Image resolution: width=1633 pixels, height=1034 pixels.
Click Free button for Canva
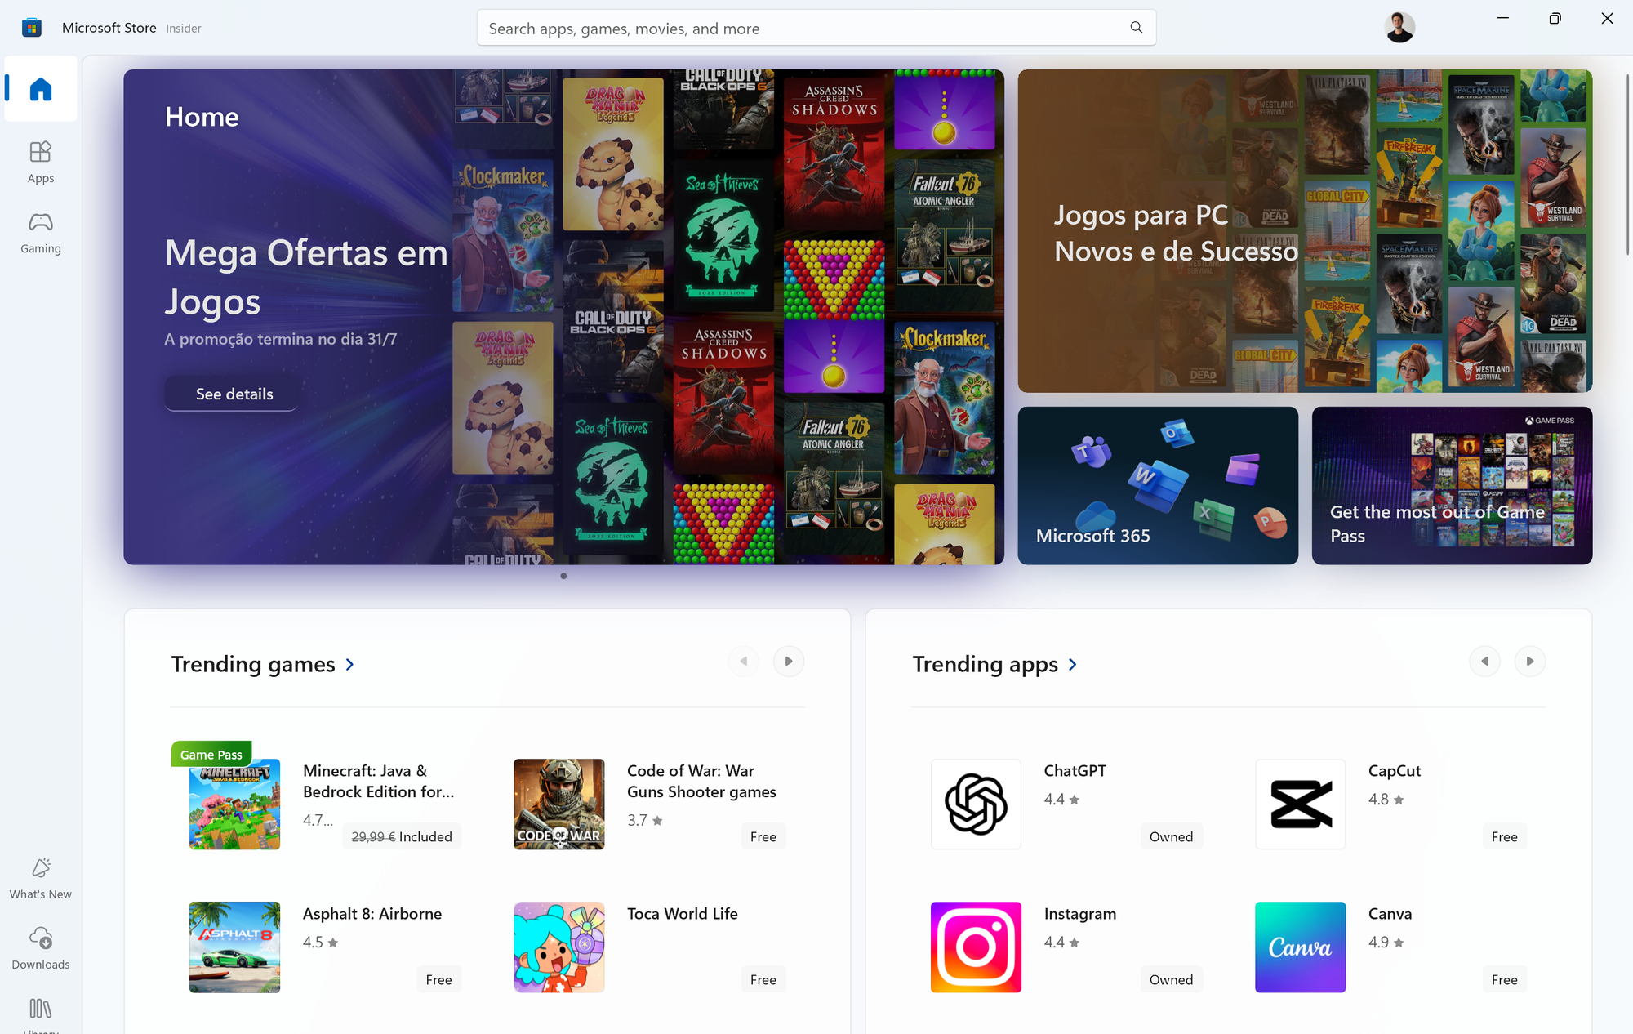click(1504, 979)
